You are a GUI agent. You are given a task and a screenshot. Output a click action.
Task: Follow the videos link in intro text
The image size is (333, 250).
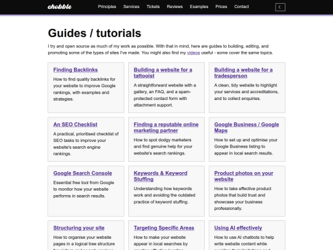[193, 52]
